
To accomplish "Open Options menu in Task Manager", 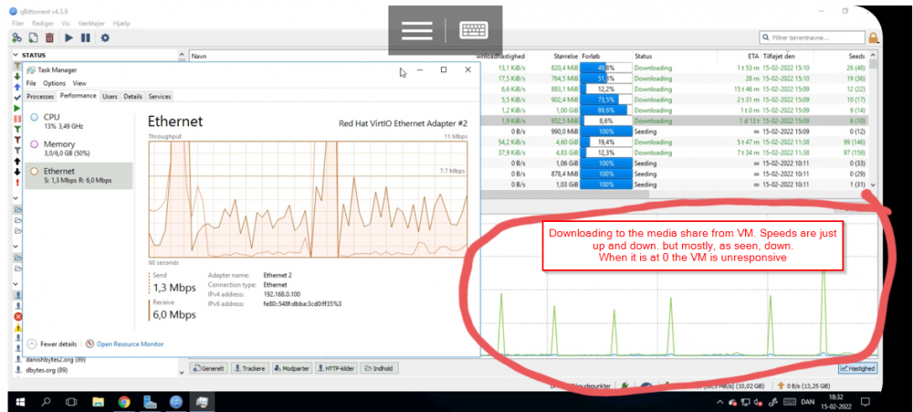I will [54, 83].
